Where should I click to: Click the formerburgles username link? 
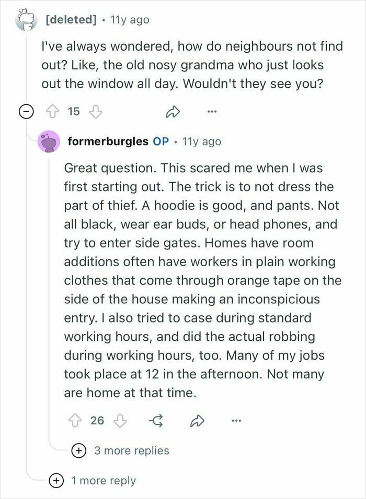tap(107, 141)
